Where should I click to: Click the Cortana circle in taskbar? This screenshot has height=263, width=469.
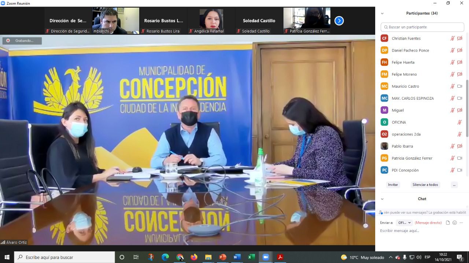tap(122, 257)
